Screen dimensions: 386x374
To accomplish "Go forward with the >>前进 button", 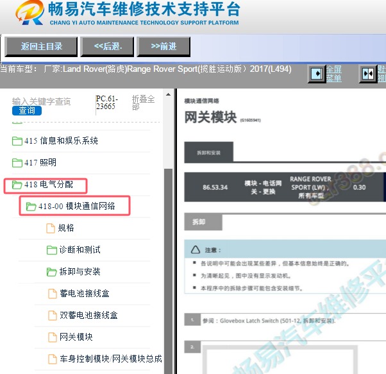I will click(x=164, y=47).
